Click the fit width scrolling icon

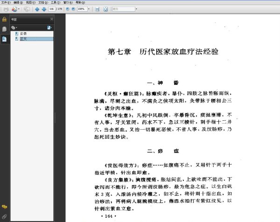click(x=98, y=9)
